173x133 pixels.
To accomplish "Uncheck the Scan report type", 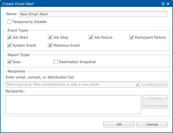I will tap(9, 62).
